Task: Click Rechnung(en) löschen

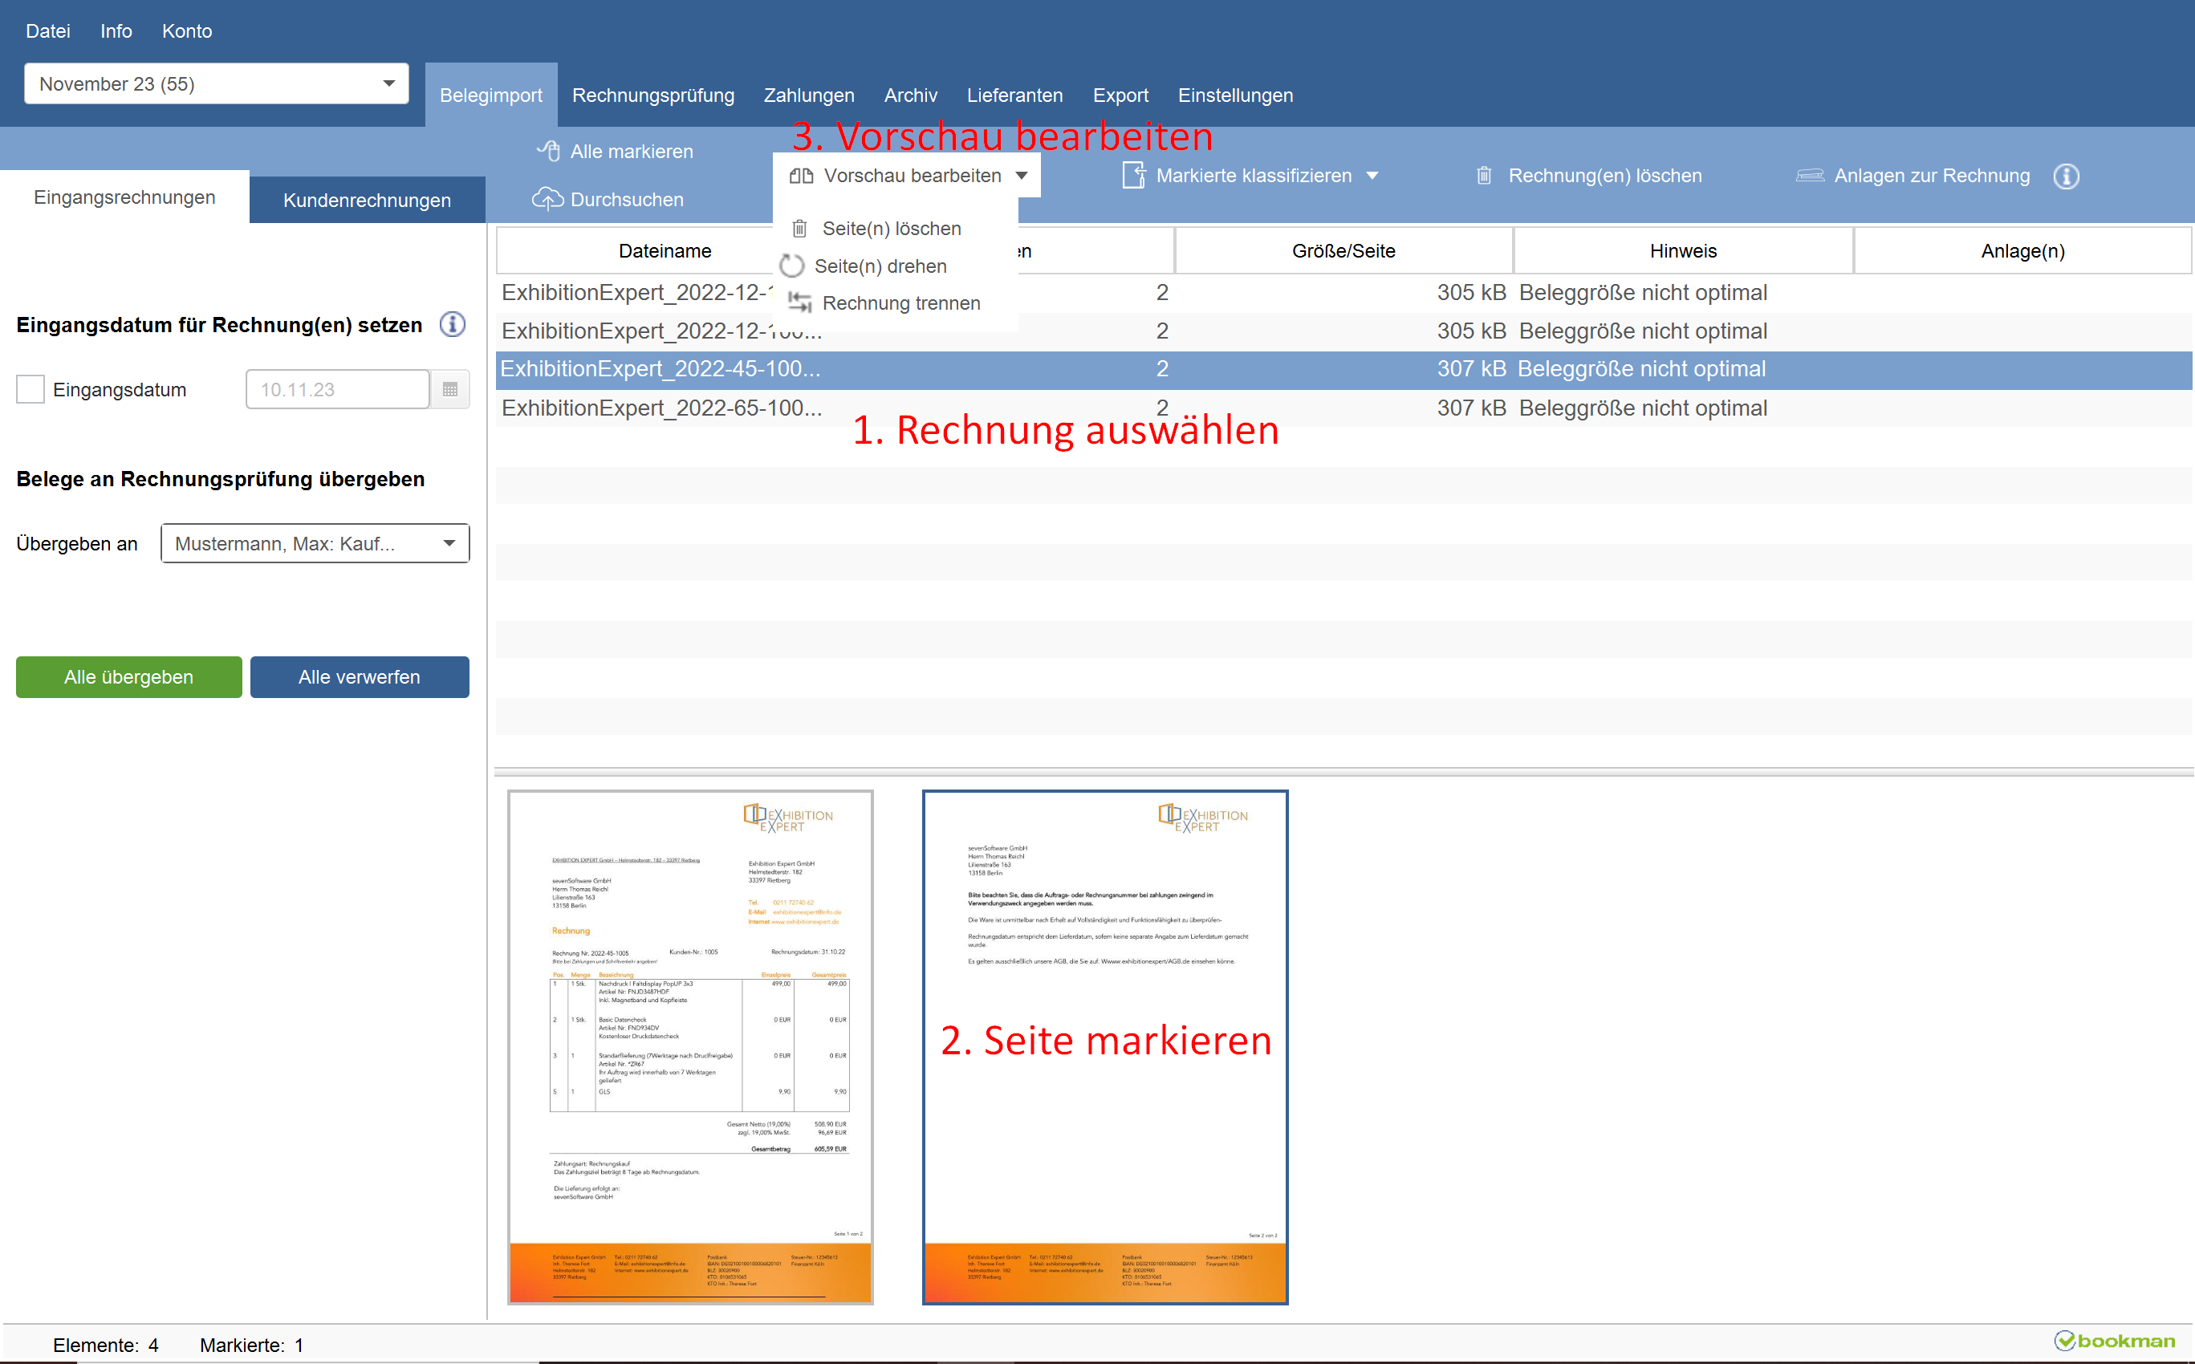Action: tap(1605, 176)
